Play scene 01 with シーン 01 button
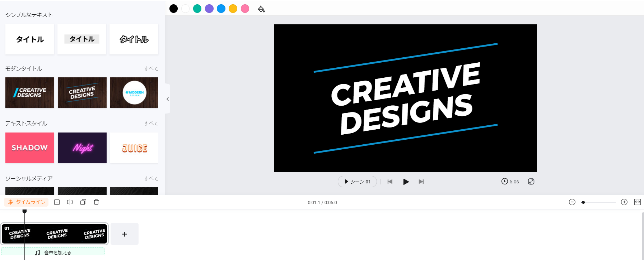The image size is (644, 260). (x=357, y=182)
